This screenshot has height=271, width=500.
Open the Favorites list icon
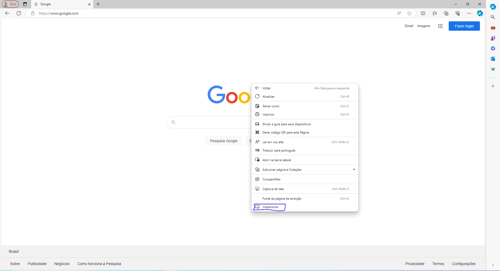coord(435,13)
